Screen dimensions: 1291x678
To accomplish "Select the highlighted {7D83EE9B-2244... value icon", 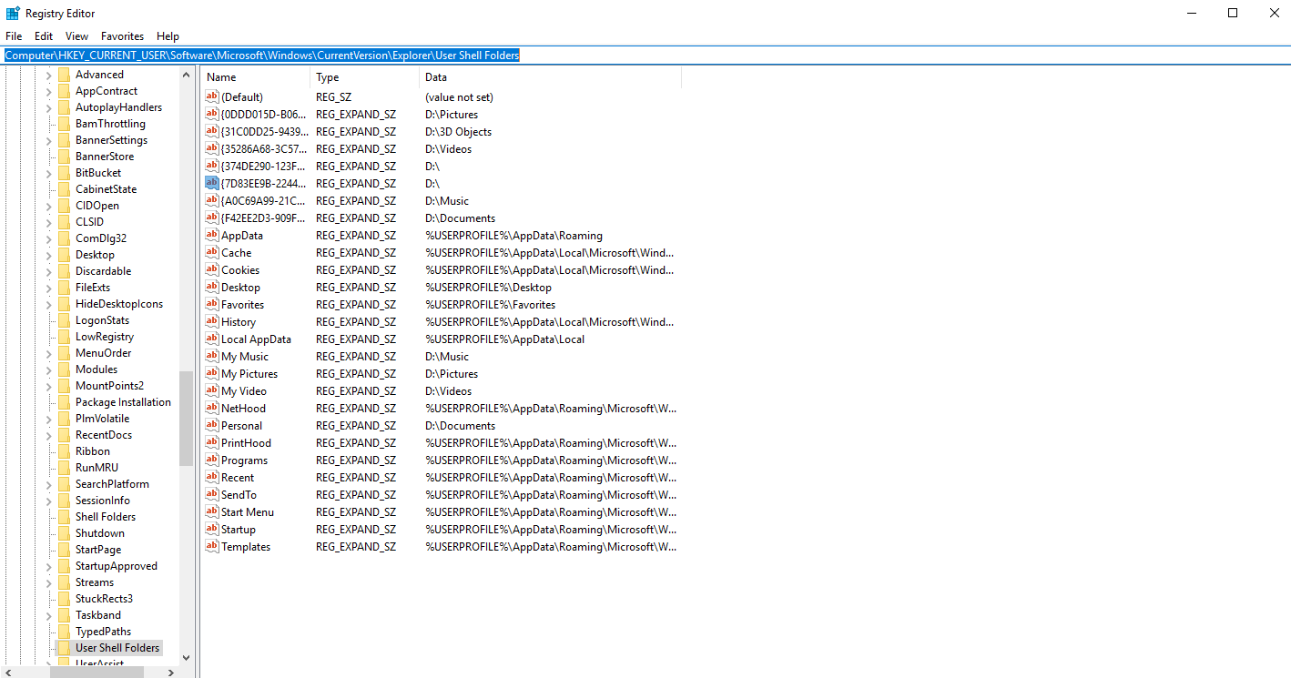I will [x=212, y=183].
